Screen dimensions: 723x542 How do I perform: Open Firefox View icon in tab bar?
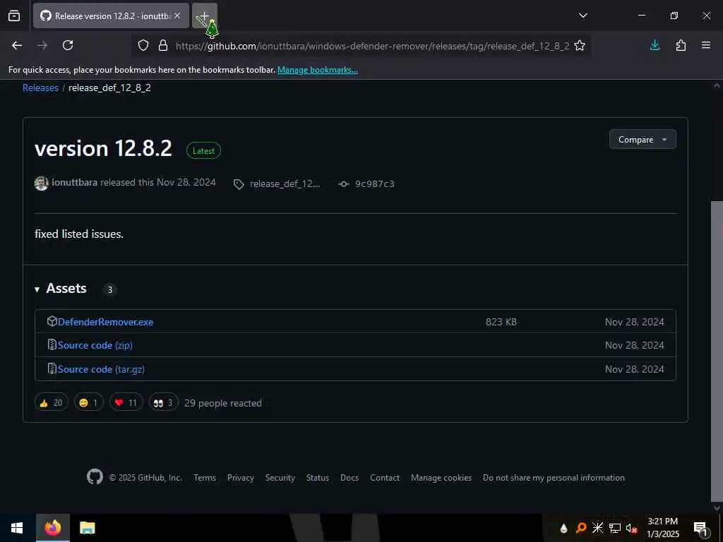[14, 16]
